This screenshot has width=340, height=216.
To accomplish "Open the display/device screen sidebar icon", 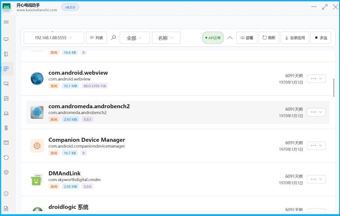I will click(6, 39).
